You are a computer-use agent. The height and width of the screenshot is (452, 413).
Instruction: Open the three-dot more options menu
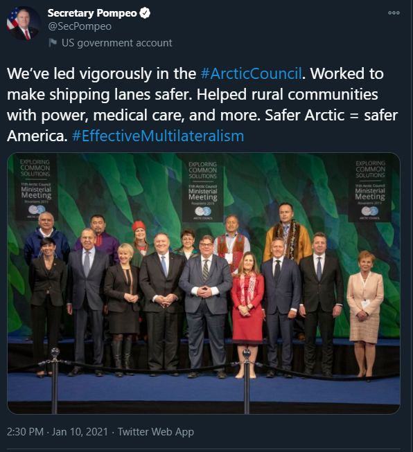pyautogui.click(x=394, y=12)
